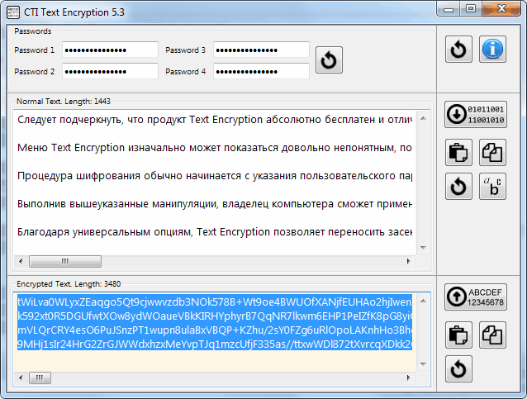Screen dimensions: 527x399
Task: Maximize the Text Encryption window
Action: (471, 8)
